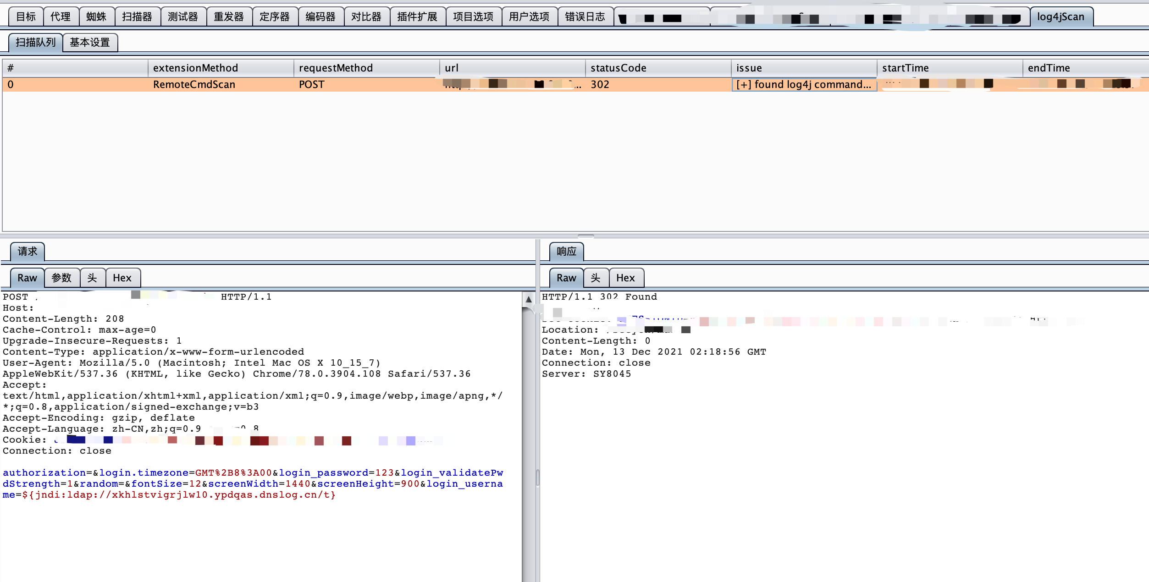Open the 错误日志 tab

click(x=585, y=17)
